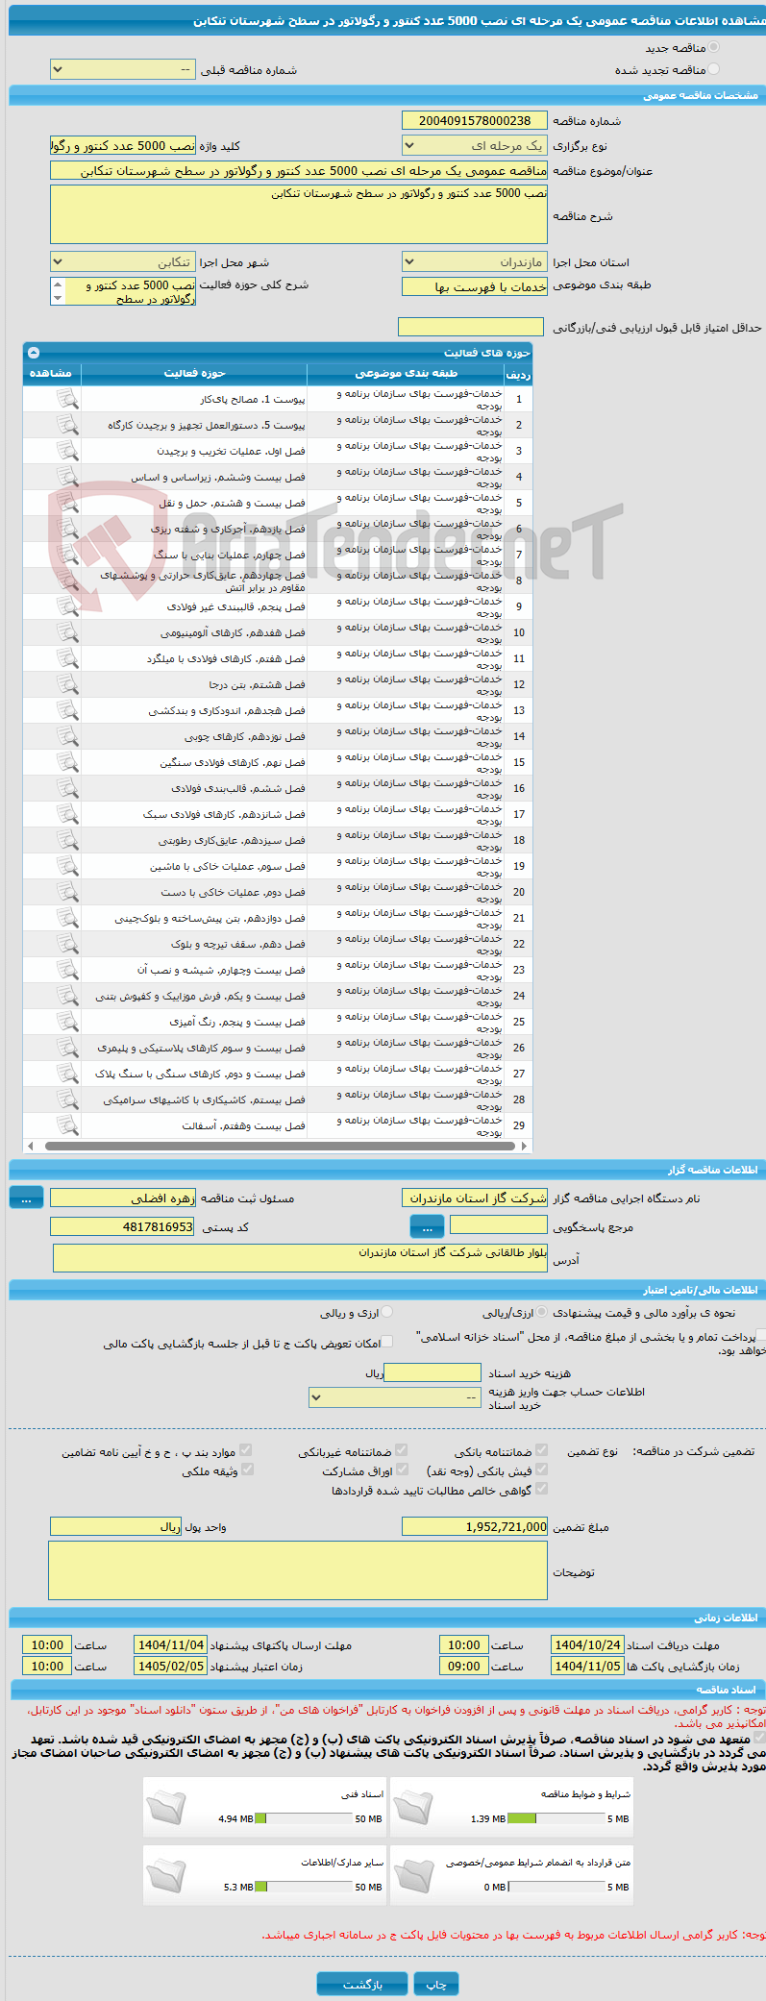The width and height of the screenshot is (766, 2001).
Task: Open the نوع برگزاری dropdown
Action: tap(475, 146)
